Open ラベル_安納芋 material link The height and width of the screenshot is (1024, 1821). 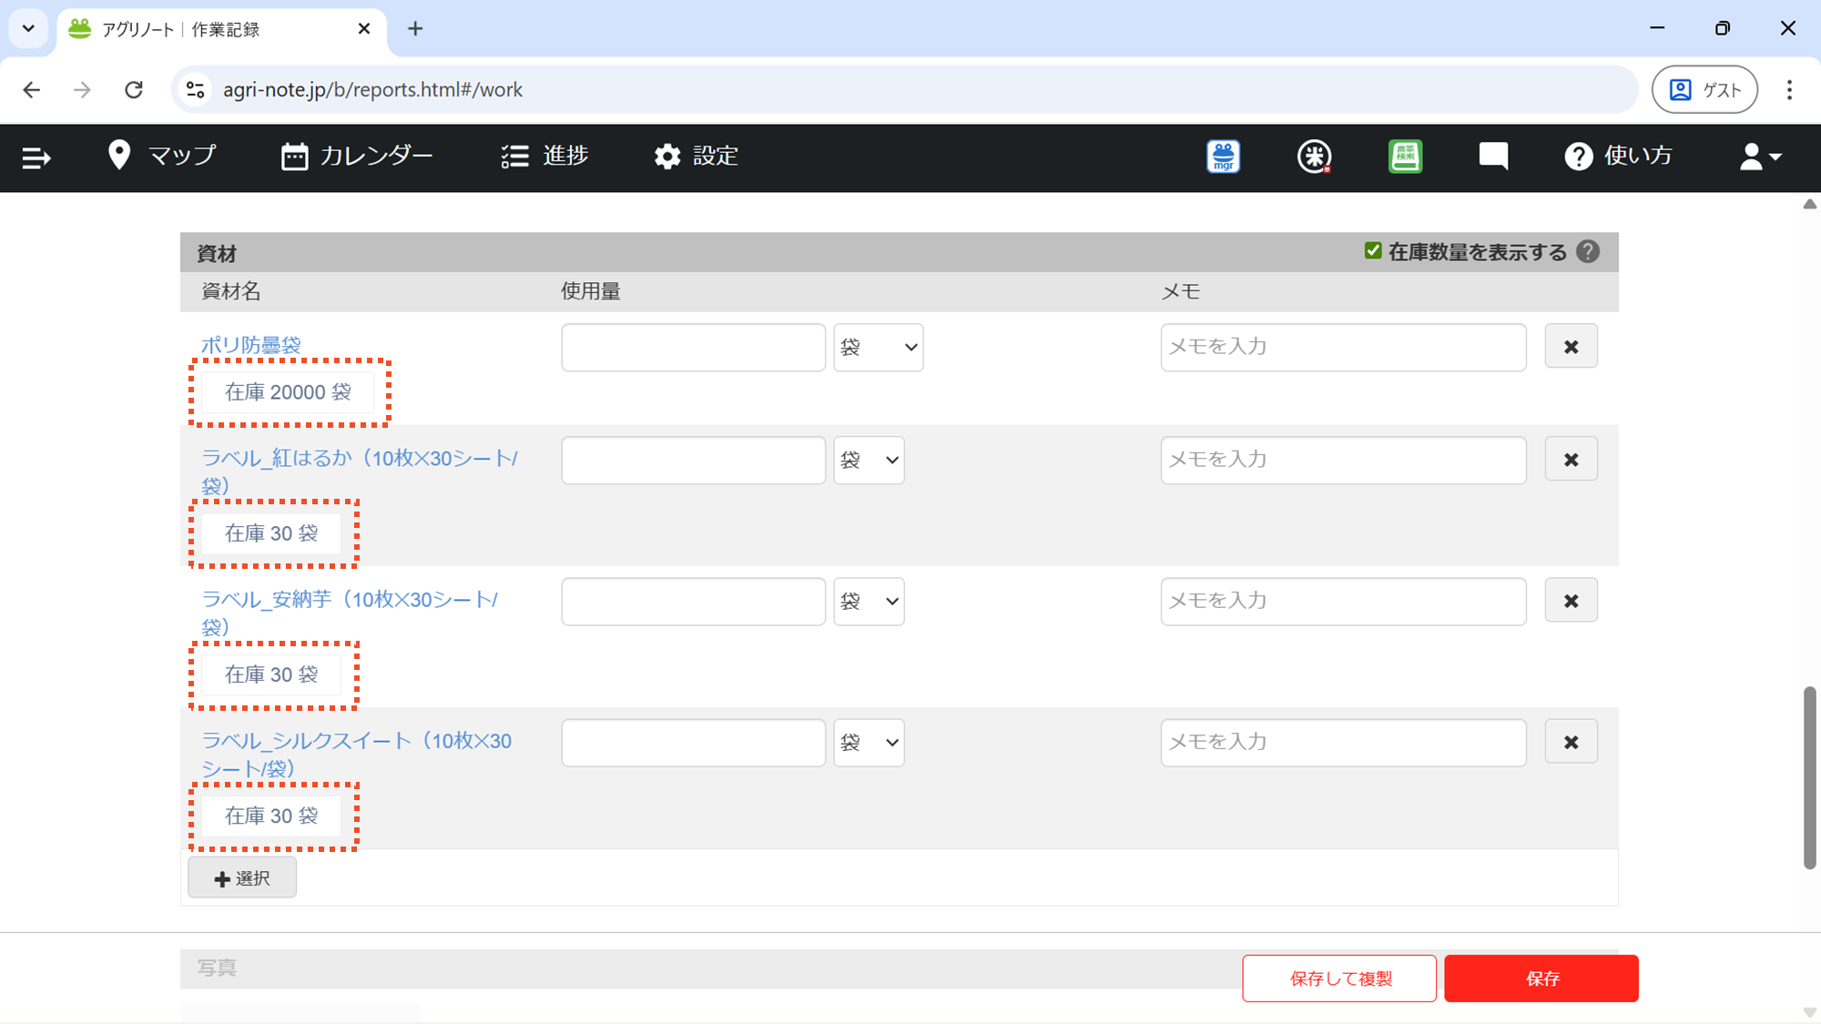[350, 613]
